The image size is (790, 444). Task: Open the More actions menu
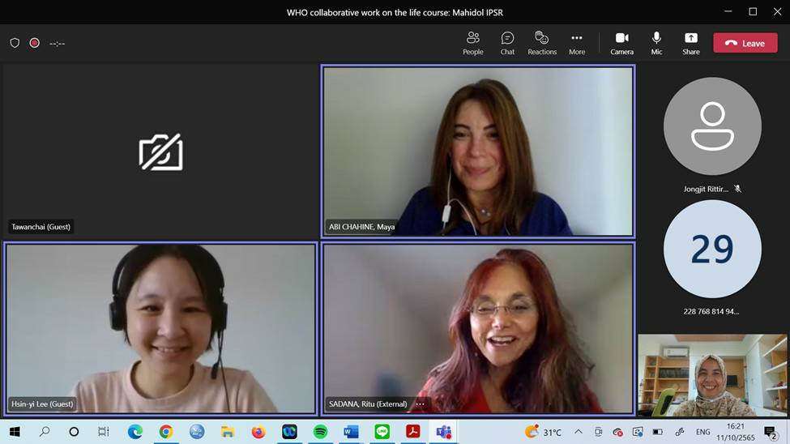[577, 43]
